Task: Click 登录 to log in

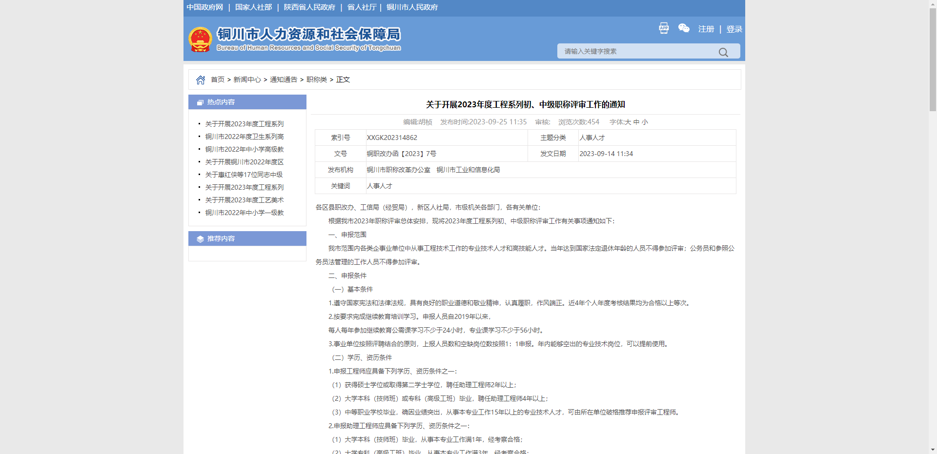Action: 734,29
